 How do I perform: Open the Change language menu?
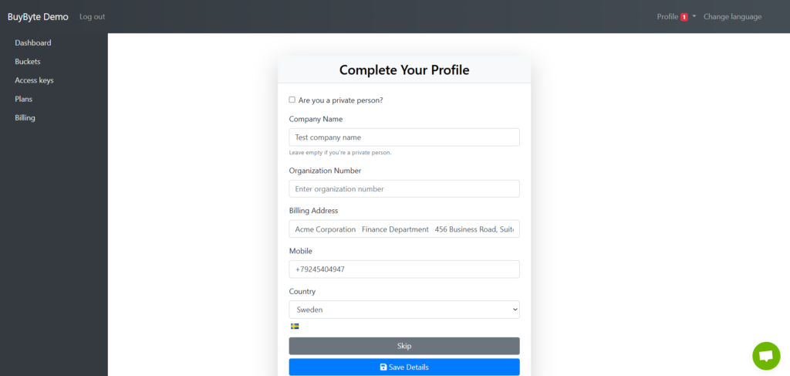(x=732, y=17)
